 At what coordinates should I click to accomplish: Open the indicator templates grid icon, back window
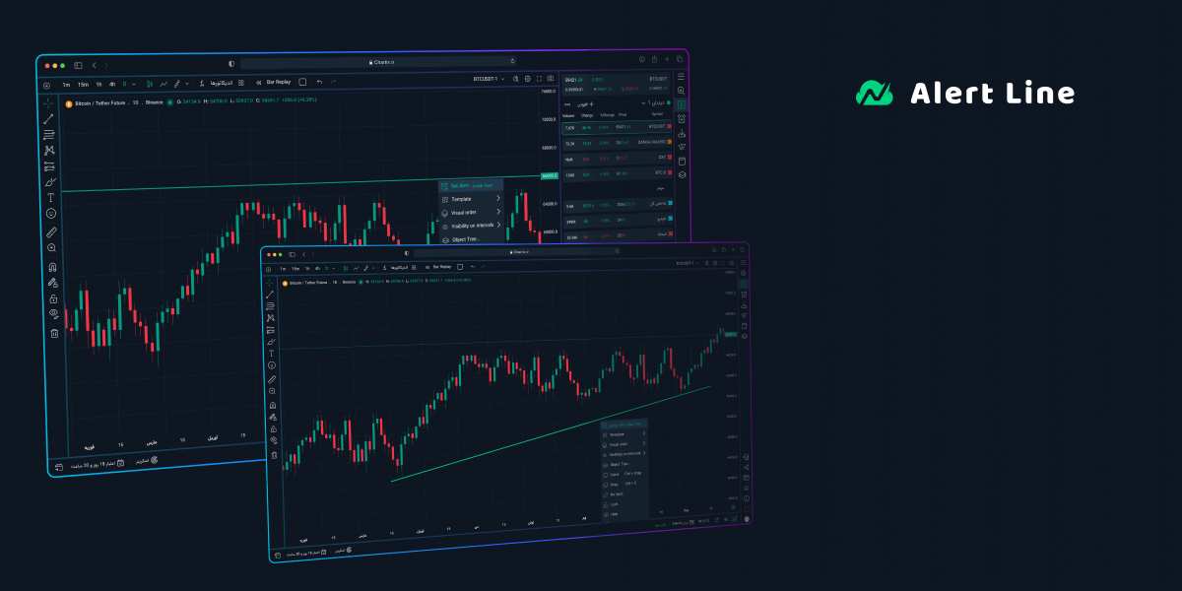click(x=241, y=83)
